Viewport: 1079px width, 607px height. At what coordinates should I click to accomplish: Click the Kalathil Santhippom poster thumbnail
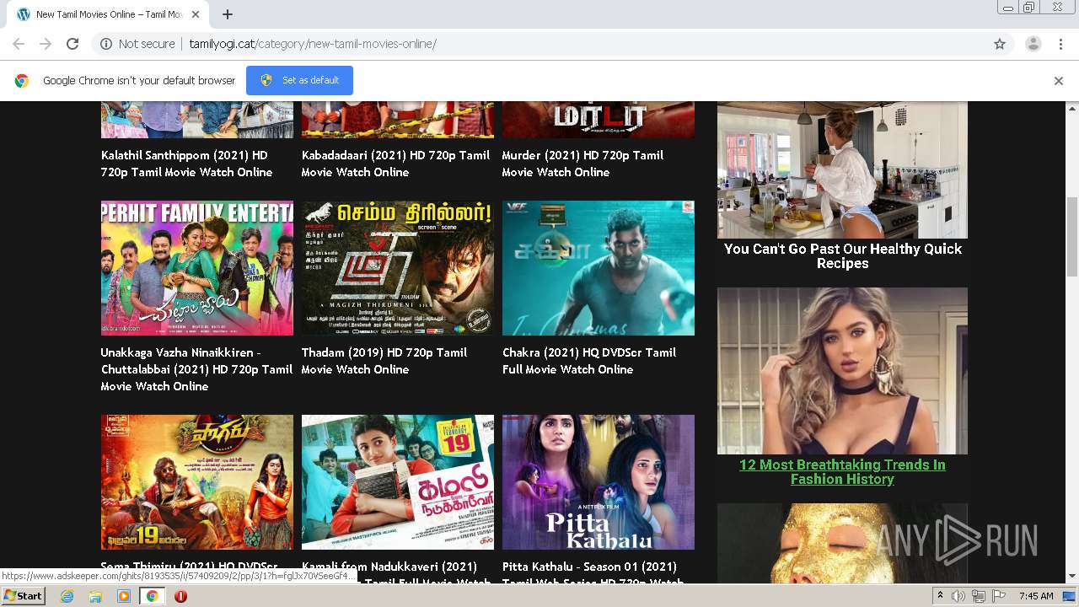pos(197,120)
